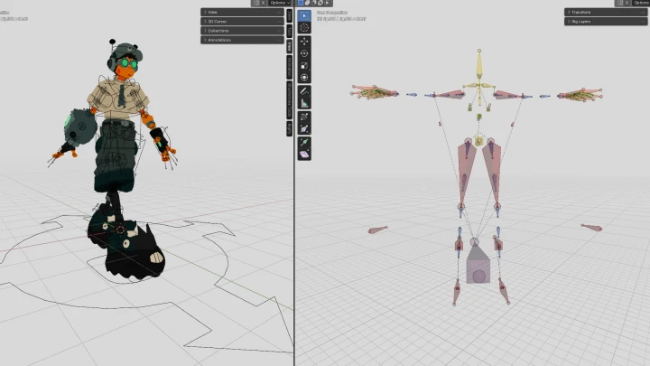Viewport: 650px width, 366px height.
Task: Expand the Transform panel
Action: pos(606,13)
